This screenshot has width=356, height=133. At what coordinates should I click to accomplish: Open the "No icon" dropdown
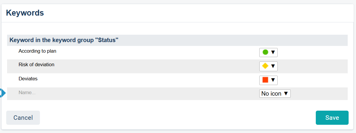275,94
